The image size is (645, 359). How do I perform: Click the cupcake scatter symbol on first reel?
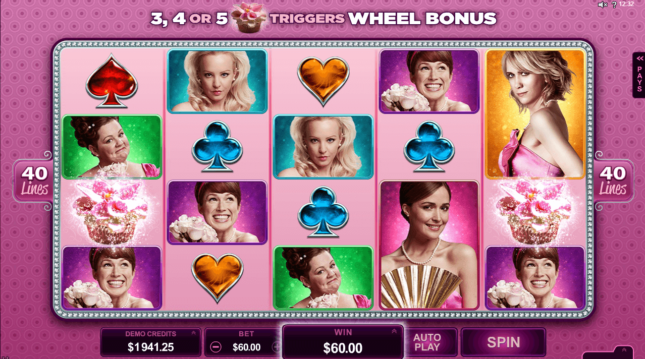[112, 212]
